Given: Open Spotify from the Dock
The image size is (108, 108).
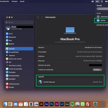Looking at the screenshot, I should click(x=72, y=104).
